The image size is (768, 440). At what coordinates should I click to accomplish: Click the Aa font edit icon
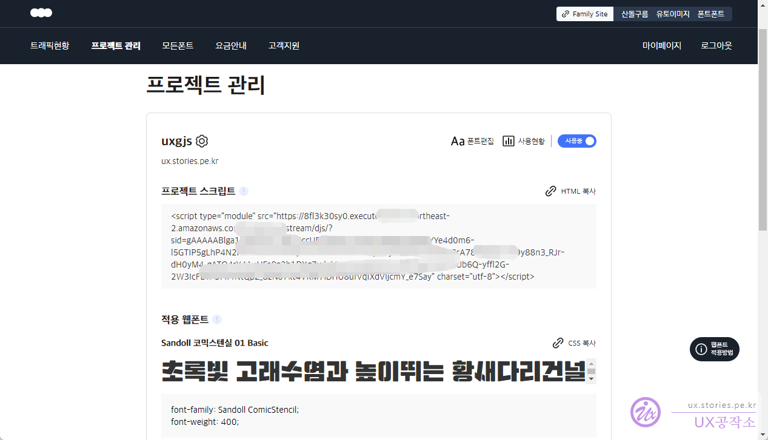click(x=458, y=141)
